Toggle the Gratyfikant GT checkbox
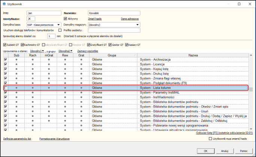The image size is (256, 157). [x=89, y=45]
